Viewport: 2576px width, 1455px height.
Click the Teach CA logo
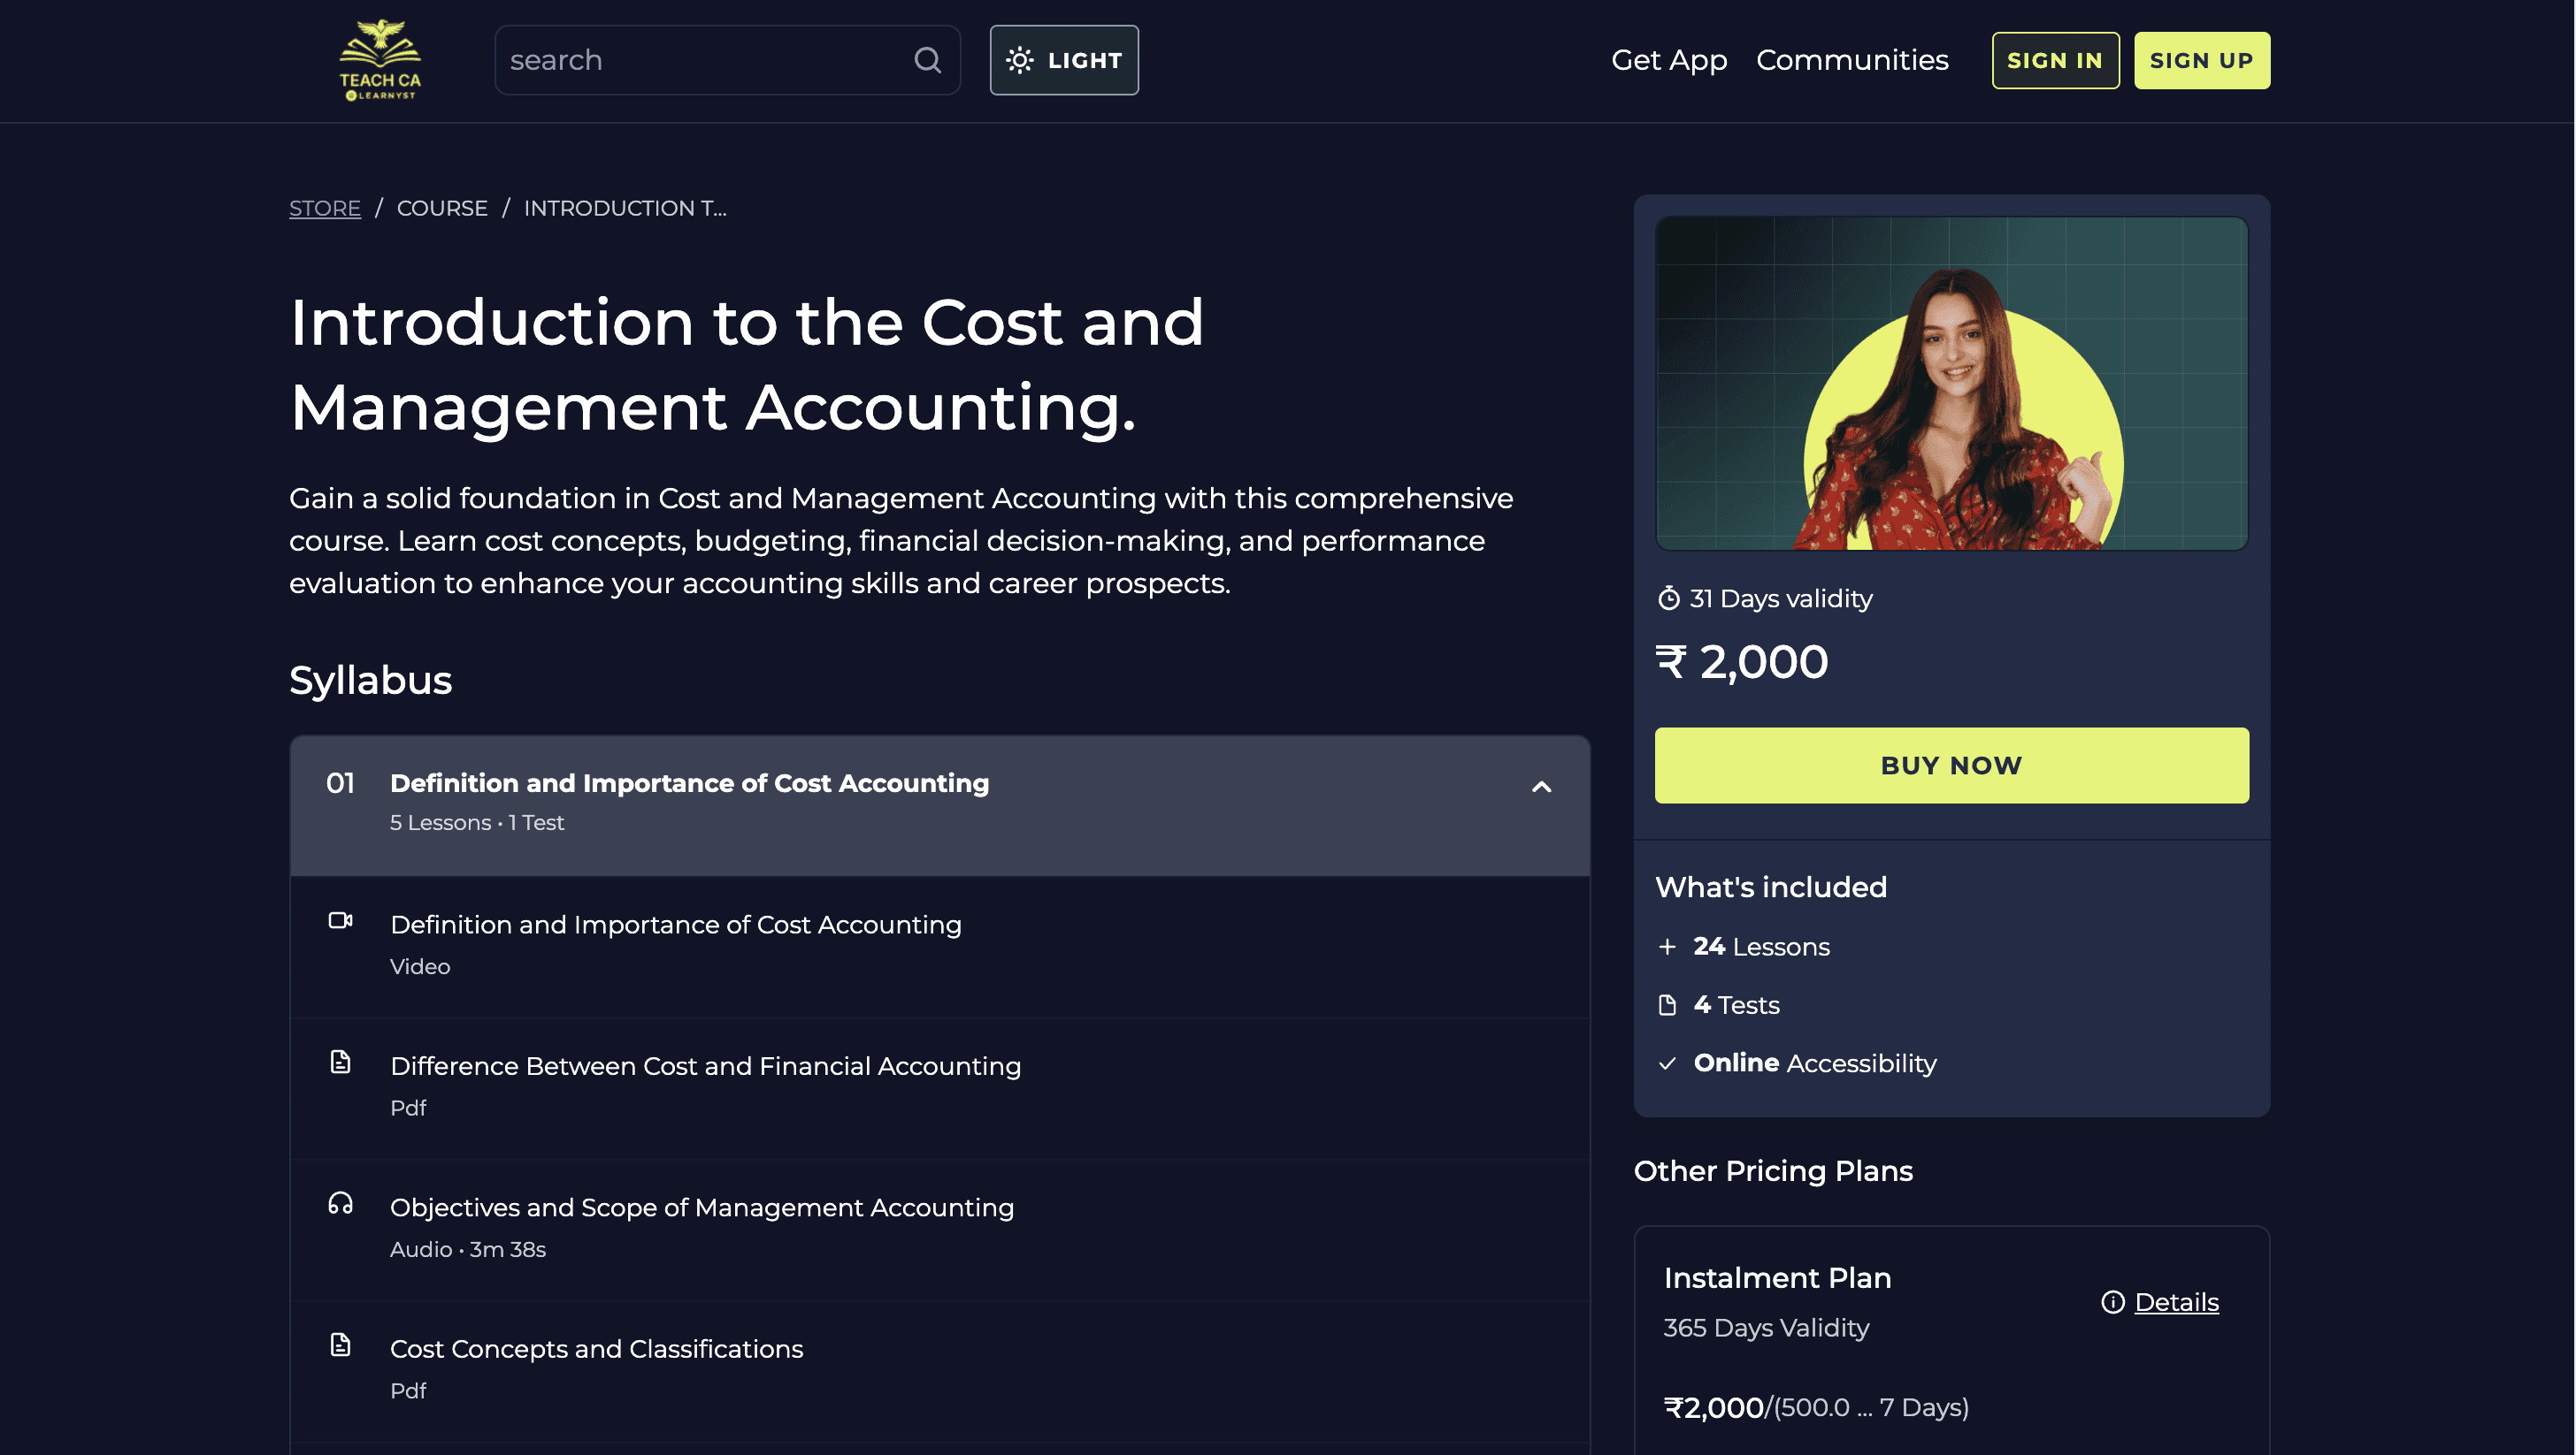click(380, 60)
